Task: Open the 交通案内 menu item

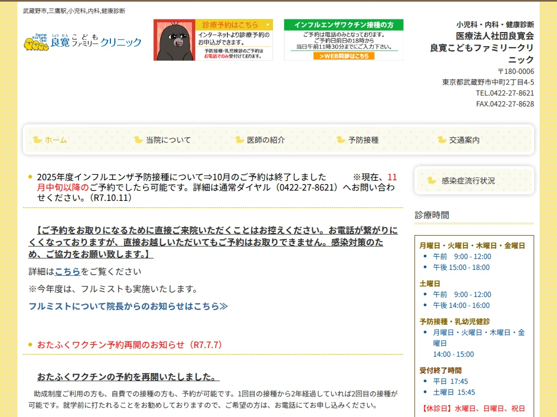Action: [x=465, y=140]
